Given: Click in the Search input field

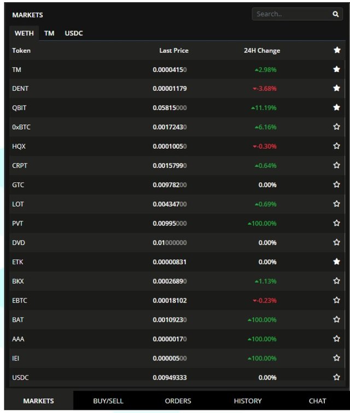Looking at the screenshot, I should click(290, 15).
